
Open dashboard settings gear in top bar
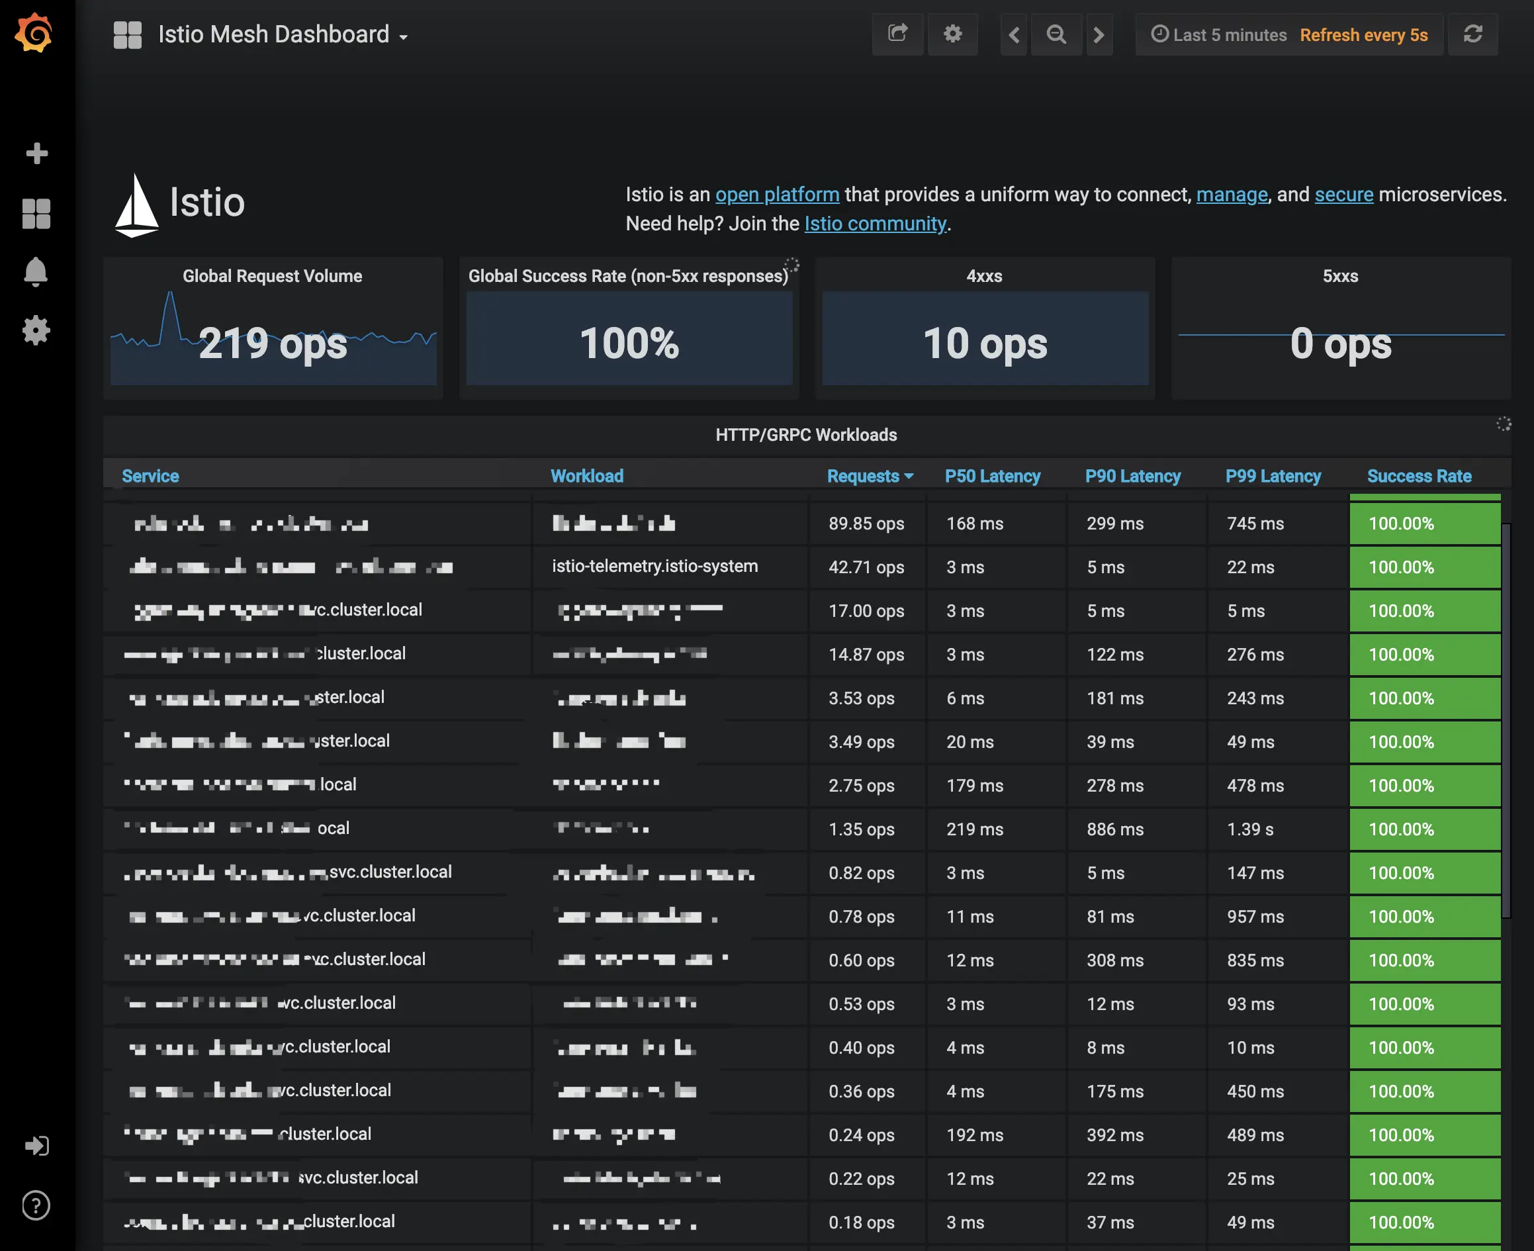pos(952,34)
